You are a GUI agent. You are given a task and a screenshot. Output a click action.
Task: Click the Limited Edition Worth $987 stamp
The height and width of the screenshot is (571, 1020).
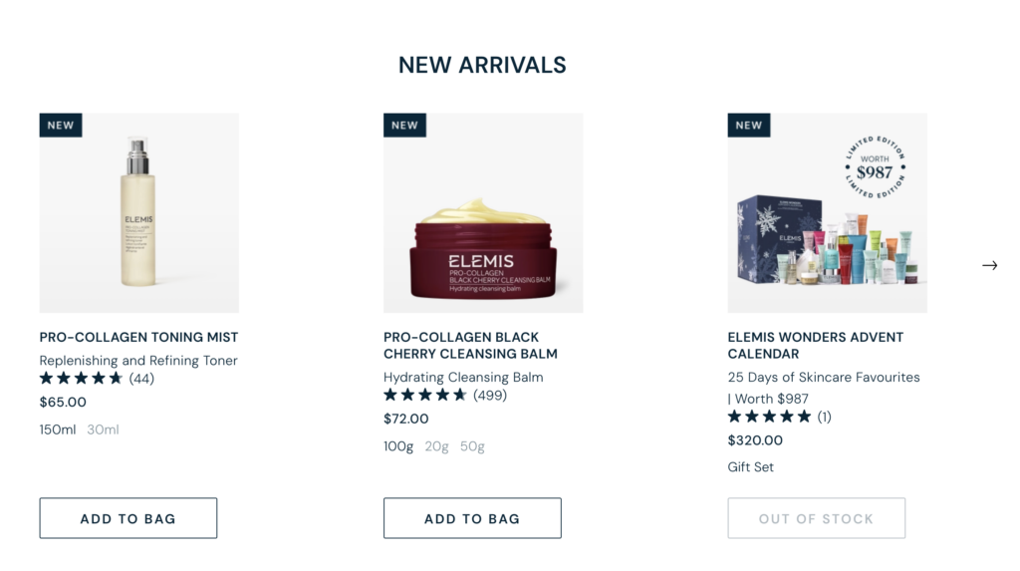[875, 167]
